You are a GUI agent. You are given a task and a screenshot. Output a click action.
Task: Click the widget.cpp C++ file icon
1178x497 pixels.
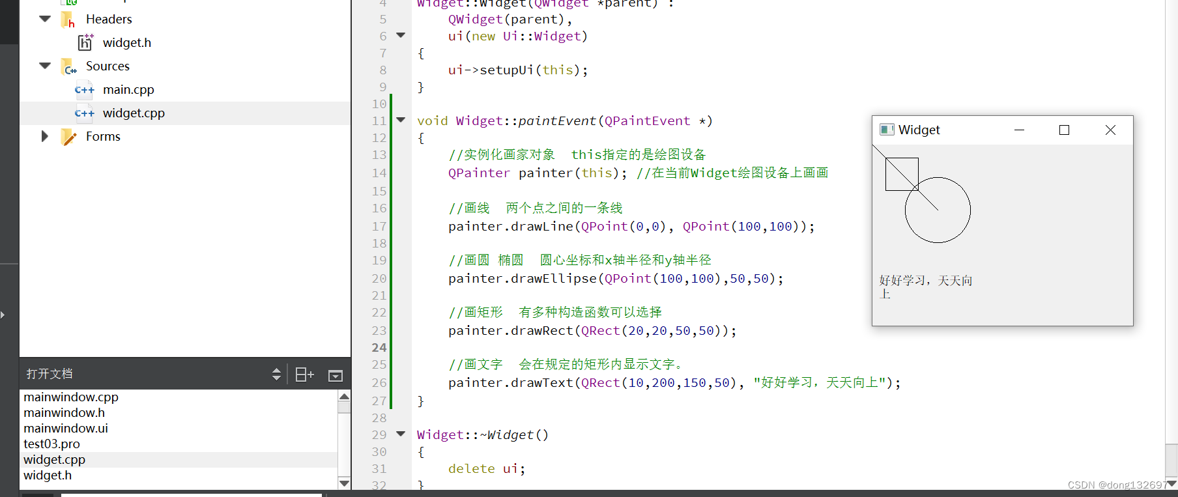click(85, 113)
